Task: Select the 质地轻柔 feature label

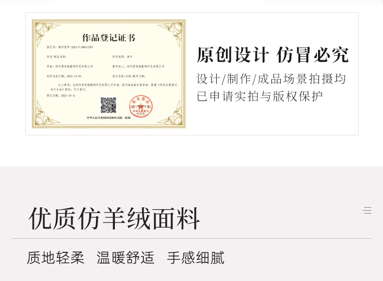Action: pyautogui.click(x=56, y=258)
